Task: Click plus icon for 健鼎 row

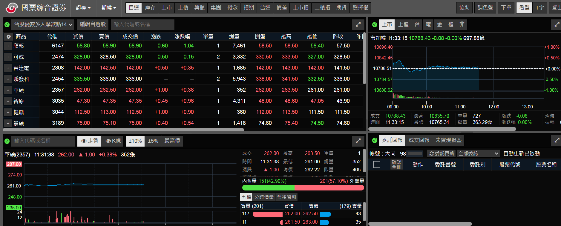Action: [8, 112]
